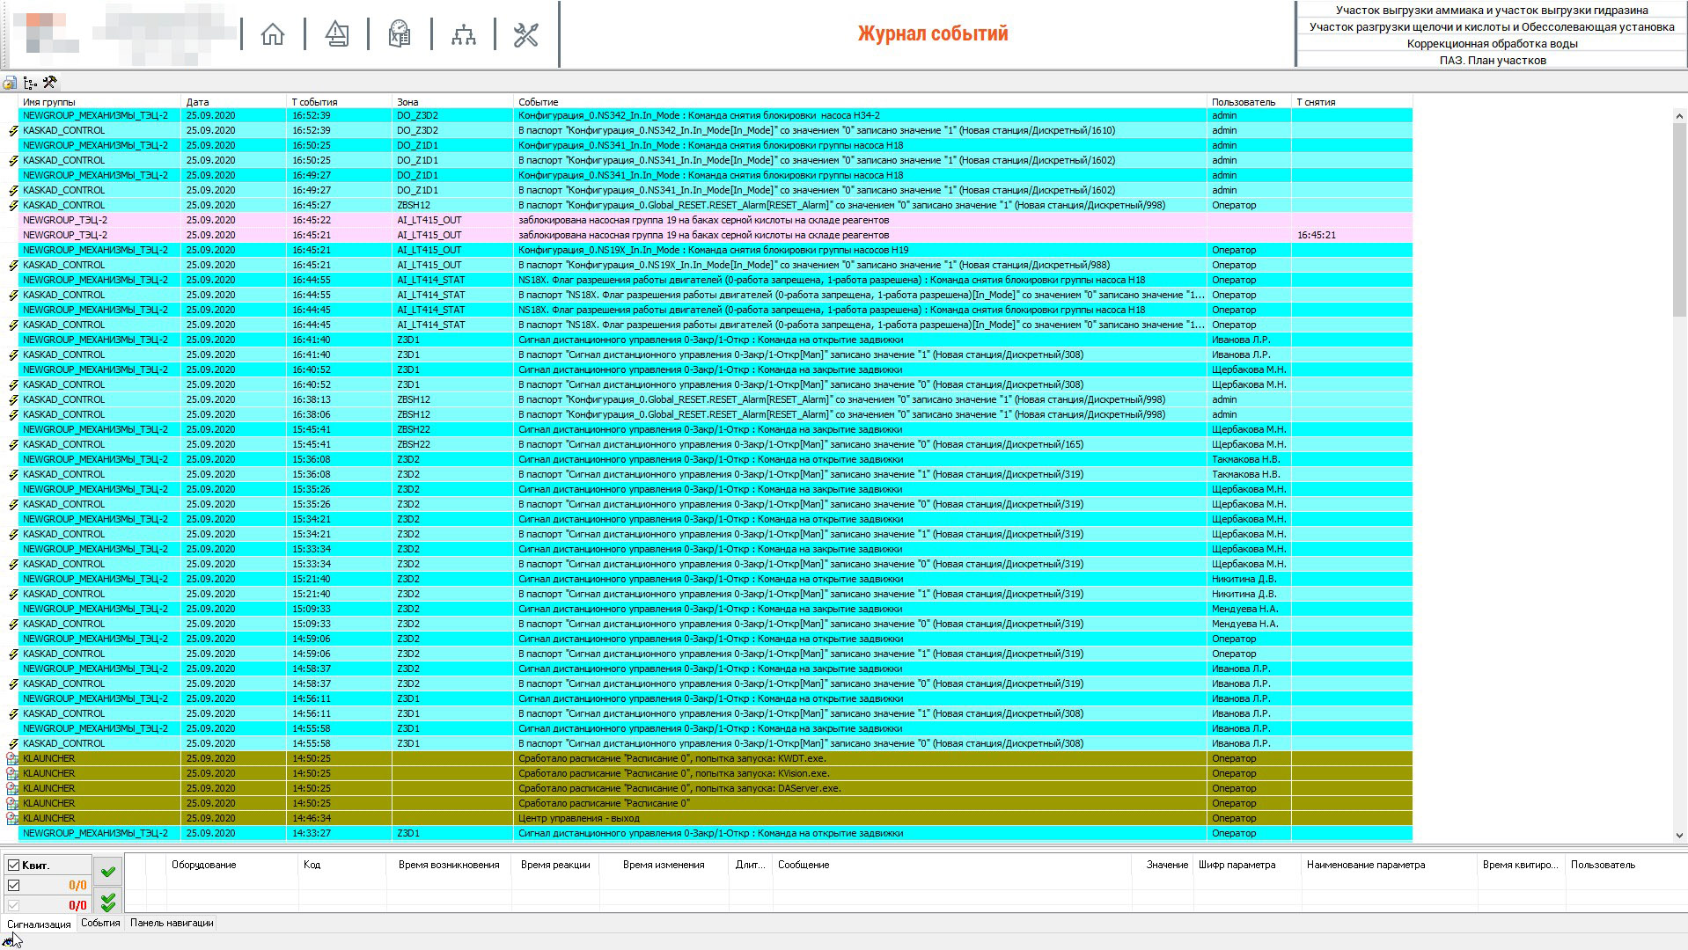Open the Панель навигации tab
This screenshot has height=950, width=1688.
coord(172,923)
